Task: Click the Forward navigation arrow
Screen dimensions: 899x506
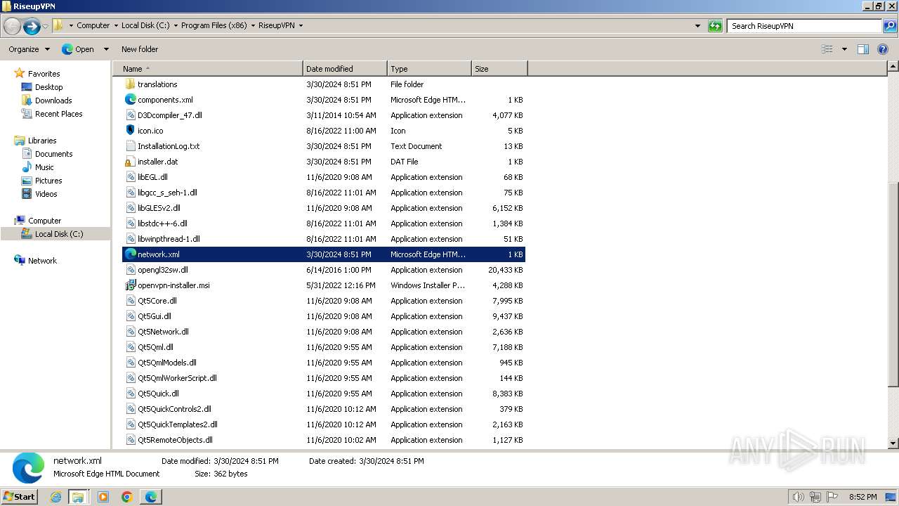Action: pyautogui.click(x=32, y=26)
